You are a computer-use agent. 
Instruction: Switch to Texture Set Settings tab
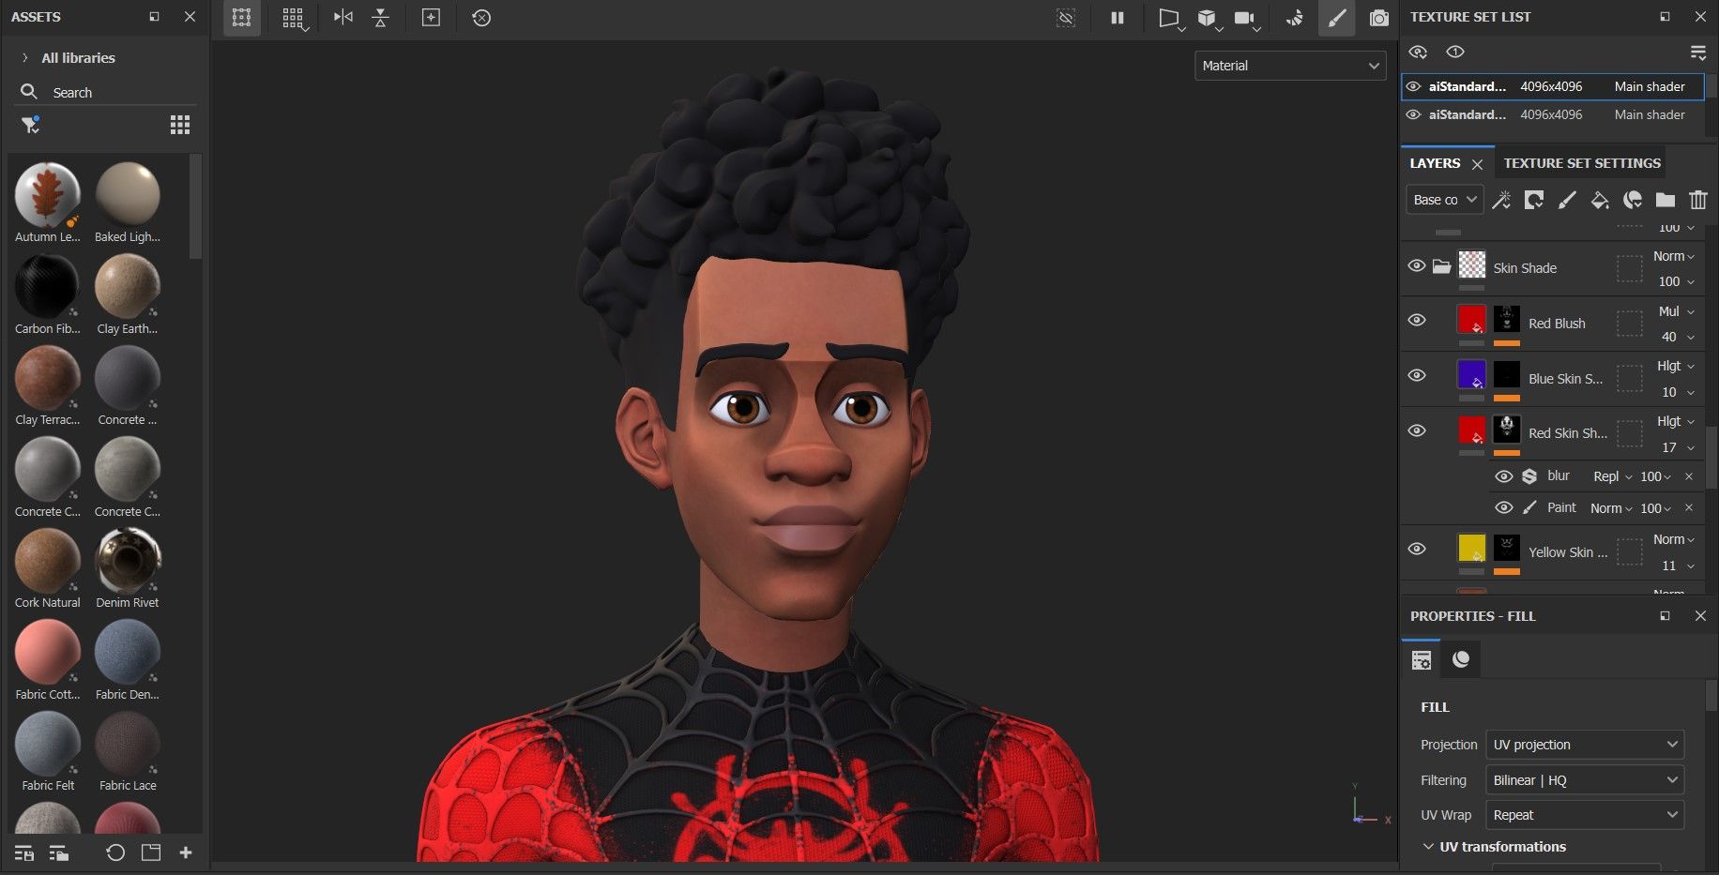[x=1582, y=163]
